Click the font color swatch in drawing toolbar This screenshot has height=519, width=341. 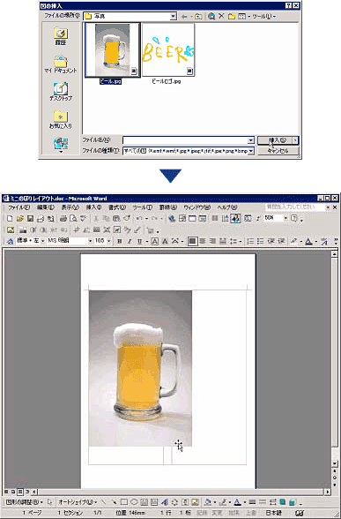tap(237, 502)
